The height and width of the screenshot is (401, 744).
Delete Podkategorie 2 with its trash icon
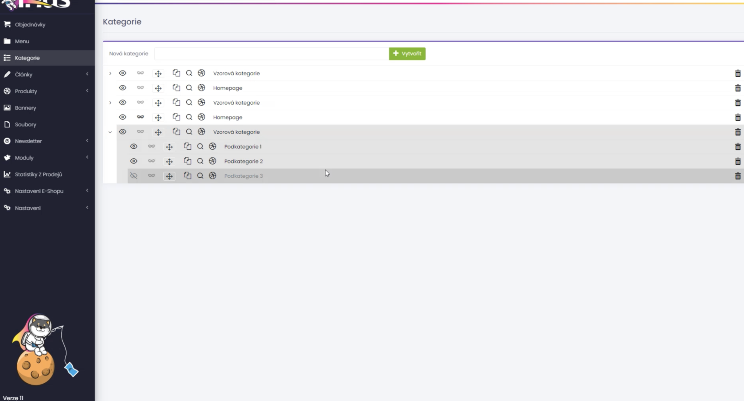point(737,161)
